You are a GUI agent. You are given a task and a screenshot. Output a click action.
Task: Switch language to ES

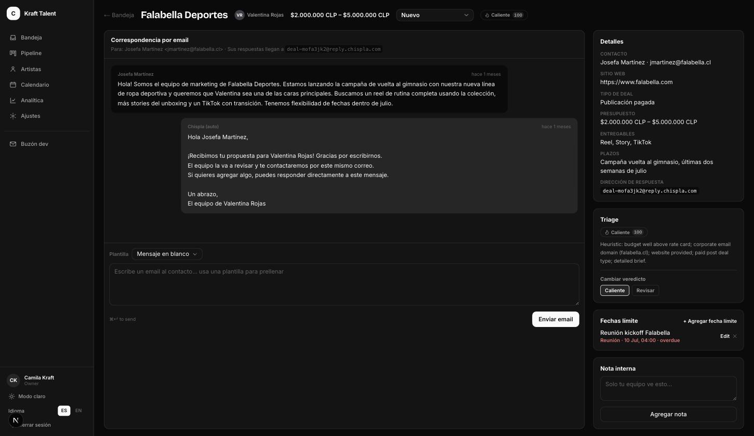(x=64, y=411)
